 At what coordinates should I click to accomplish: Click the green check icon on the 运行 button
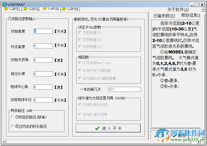coord(175,135)
